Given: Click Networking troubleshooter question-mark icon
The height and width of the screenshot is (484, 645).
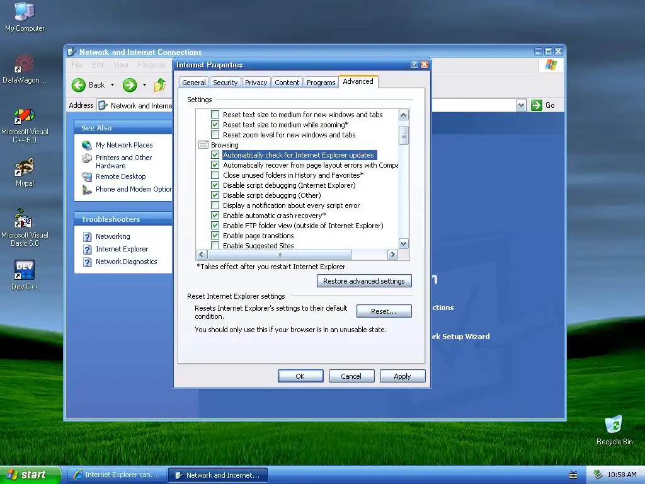Looking at the screenshot, I should 87,237.
